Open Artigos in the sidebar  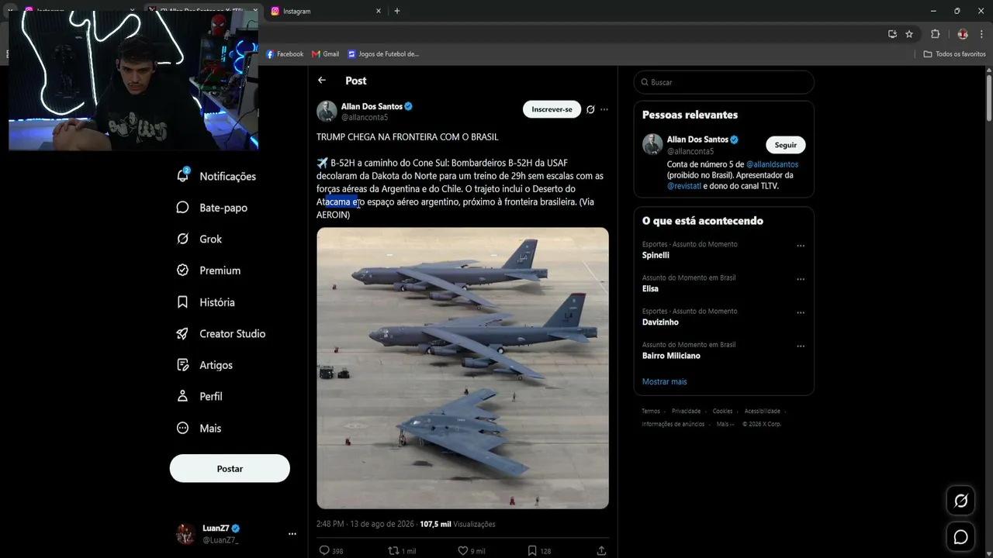tap(205, 365)
